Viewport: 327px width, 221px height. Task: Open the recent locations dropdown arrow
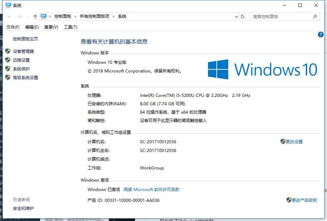pos(28,17)
